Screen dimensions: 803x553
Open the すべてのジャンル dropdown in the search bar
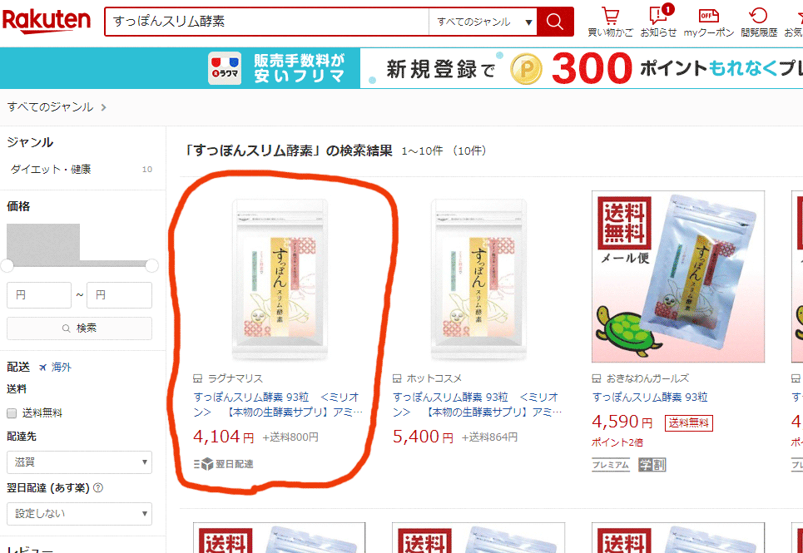point(483,22)
